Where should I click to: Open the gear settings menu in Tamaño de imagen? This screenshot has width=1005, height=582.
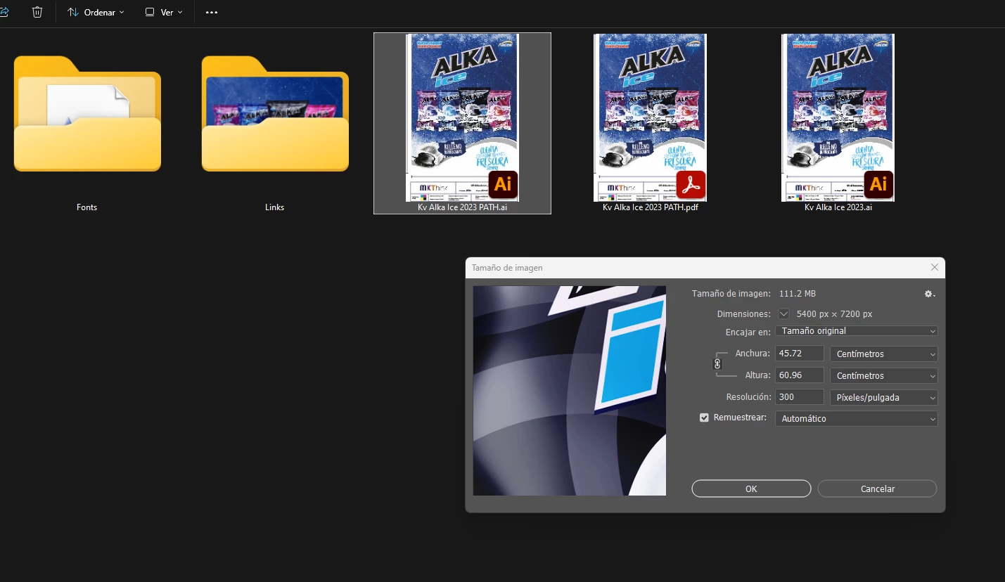pyautogui.click(x=930, y=294)
